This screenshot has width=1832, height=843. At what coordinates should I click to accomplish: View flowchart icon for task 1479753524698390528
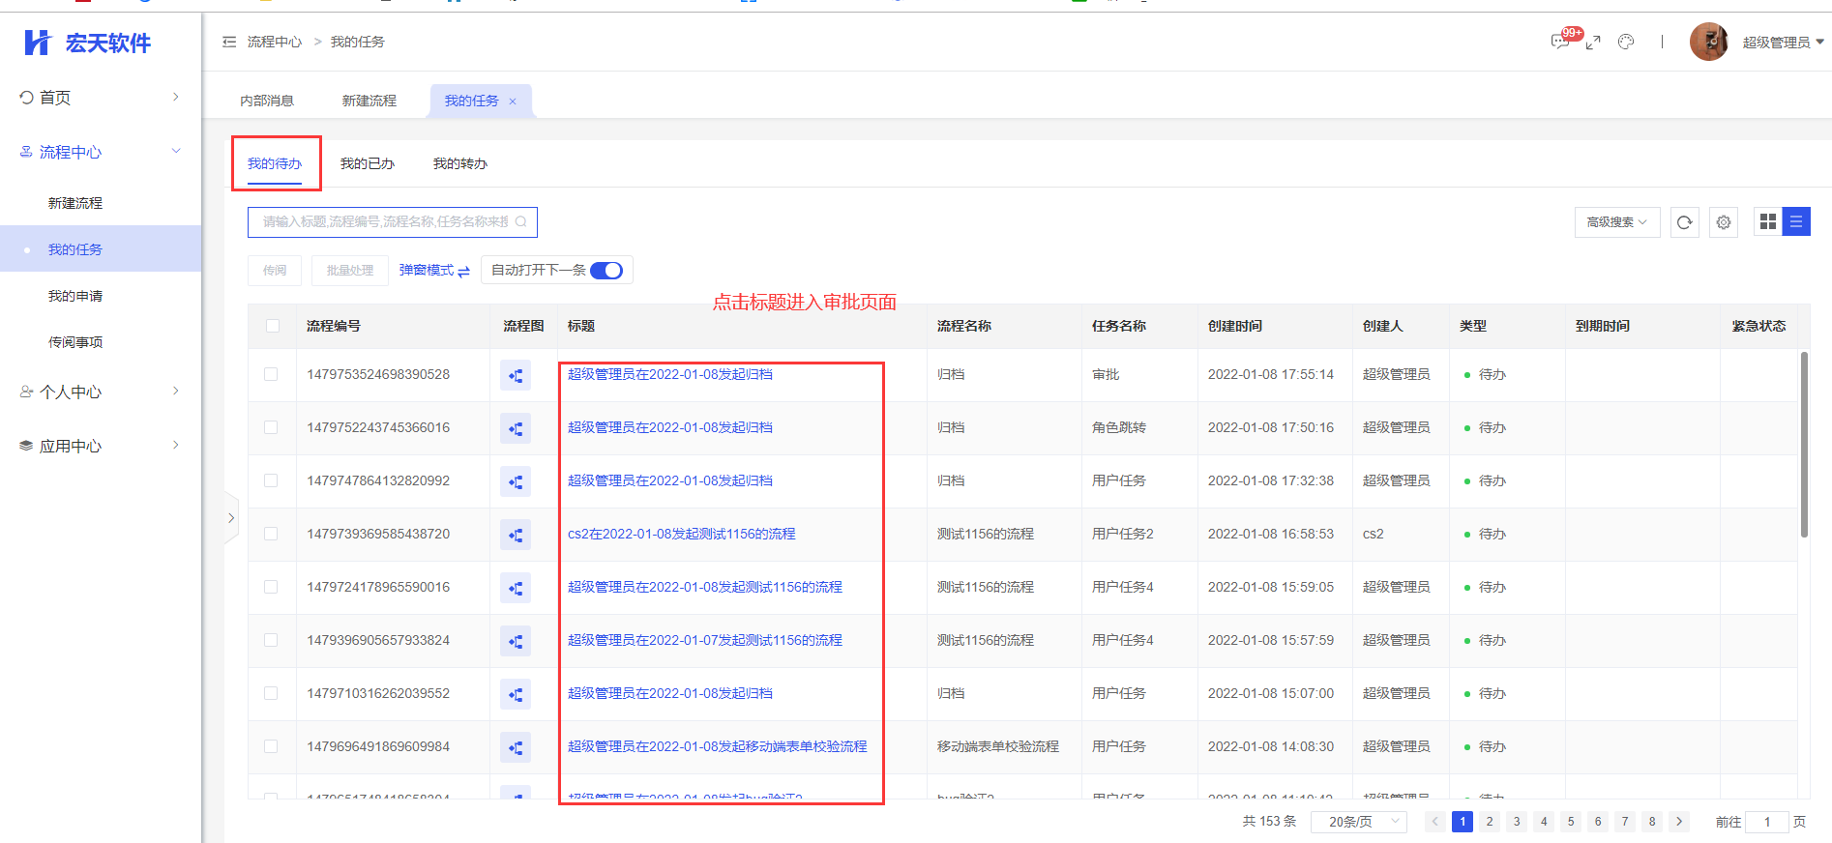(x=516, y=375)
